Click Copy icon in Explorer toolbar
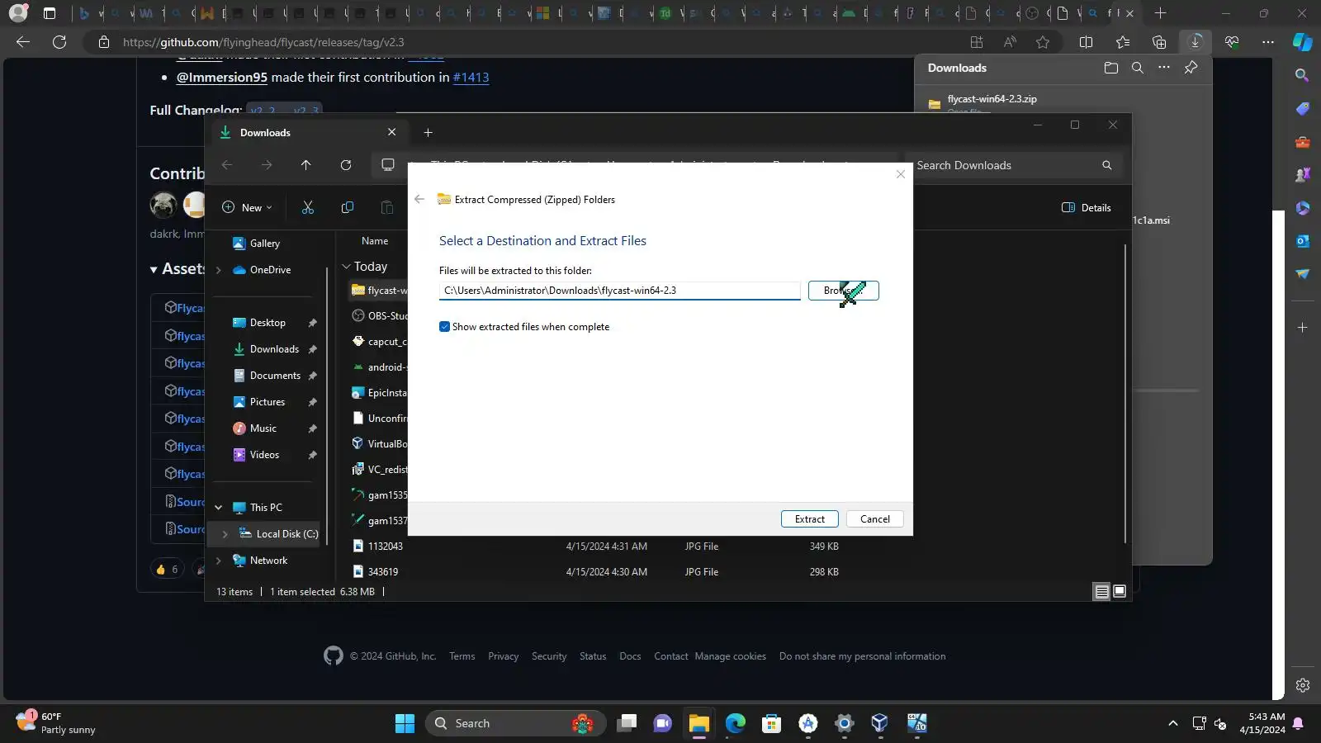 click(348, 207)
